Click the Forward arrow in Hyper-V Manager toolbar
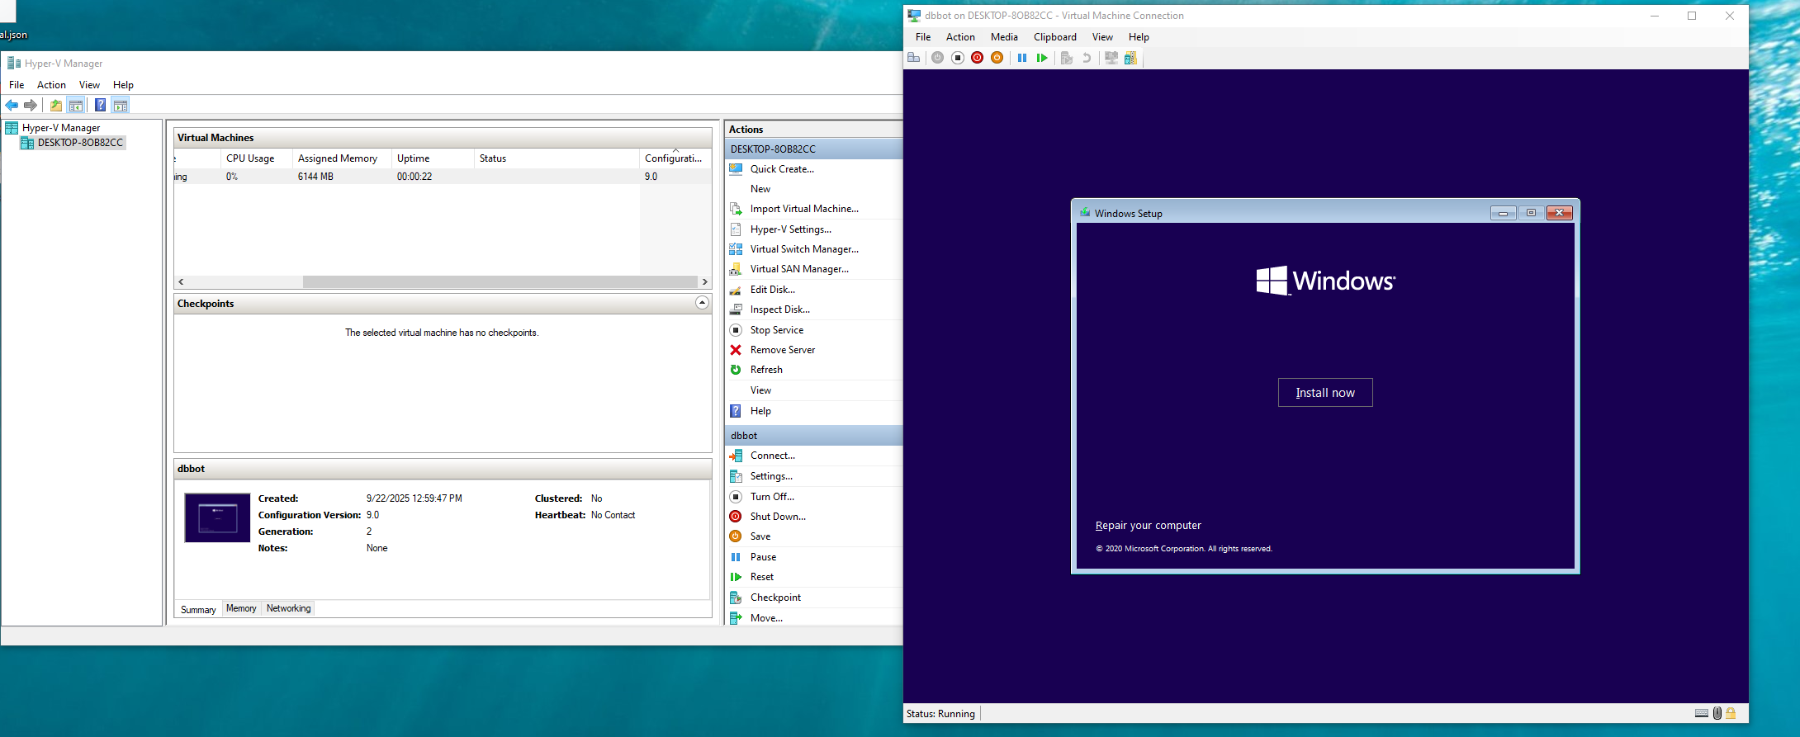The width and height of the screenshot is (1800, 737). (x=31, y=105)
